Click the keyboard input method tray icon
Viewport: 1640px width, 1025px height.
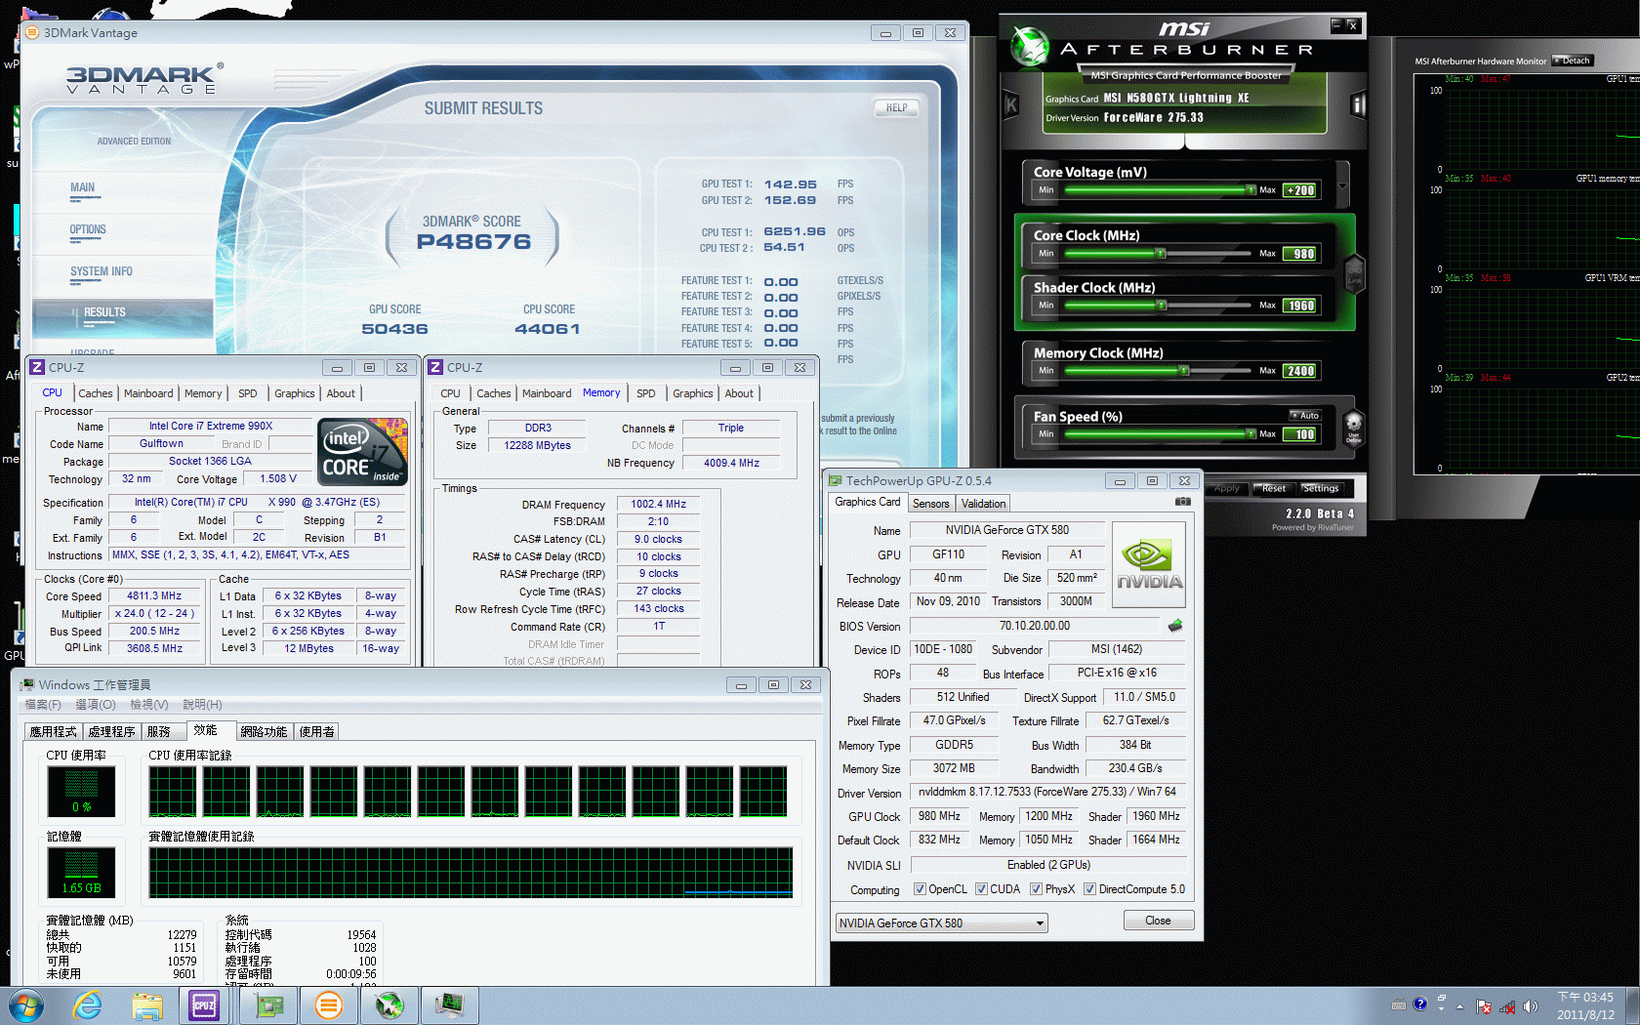pos(1399,1004)
